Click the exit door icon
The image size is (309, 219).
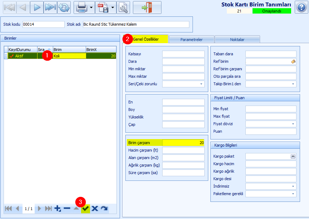[x=147, y=7]
